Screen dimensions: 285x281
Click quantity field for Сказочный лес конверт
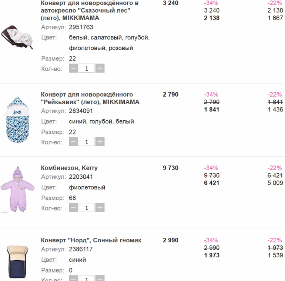point(87,68)
